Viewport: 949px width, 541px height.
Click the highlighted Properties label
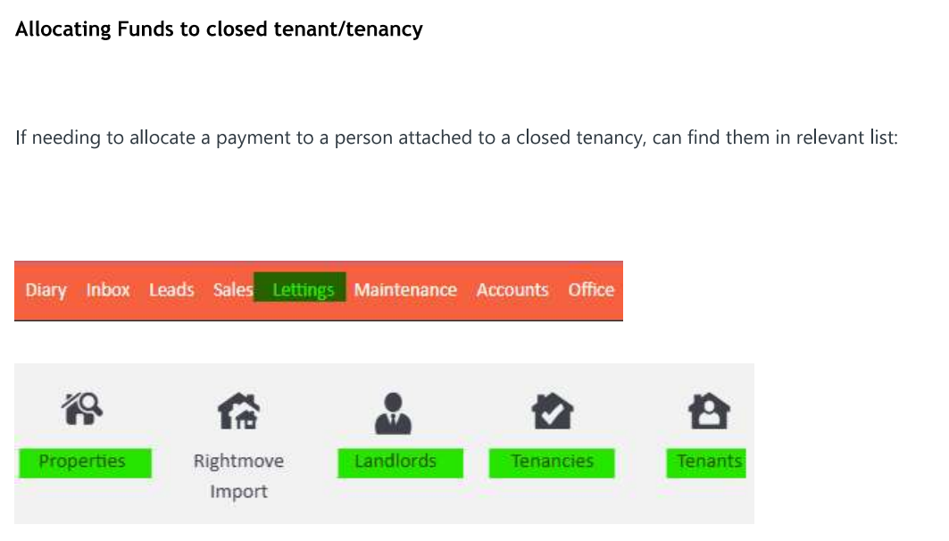[82, 462]
